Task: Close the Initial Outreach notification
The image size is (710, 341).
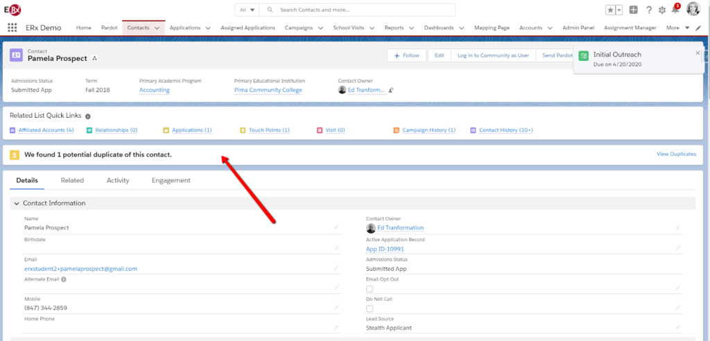Action: (698, 53)
